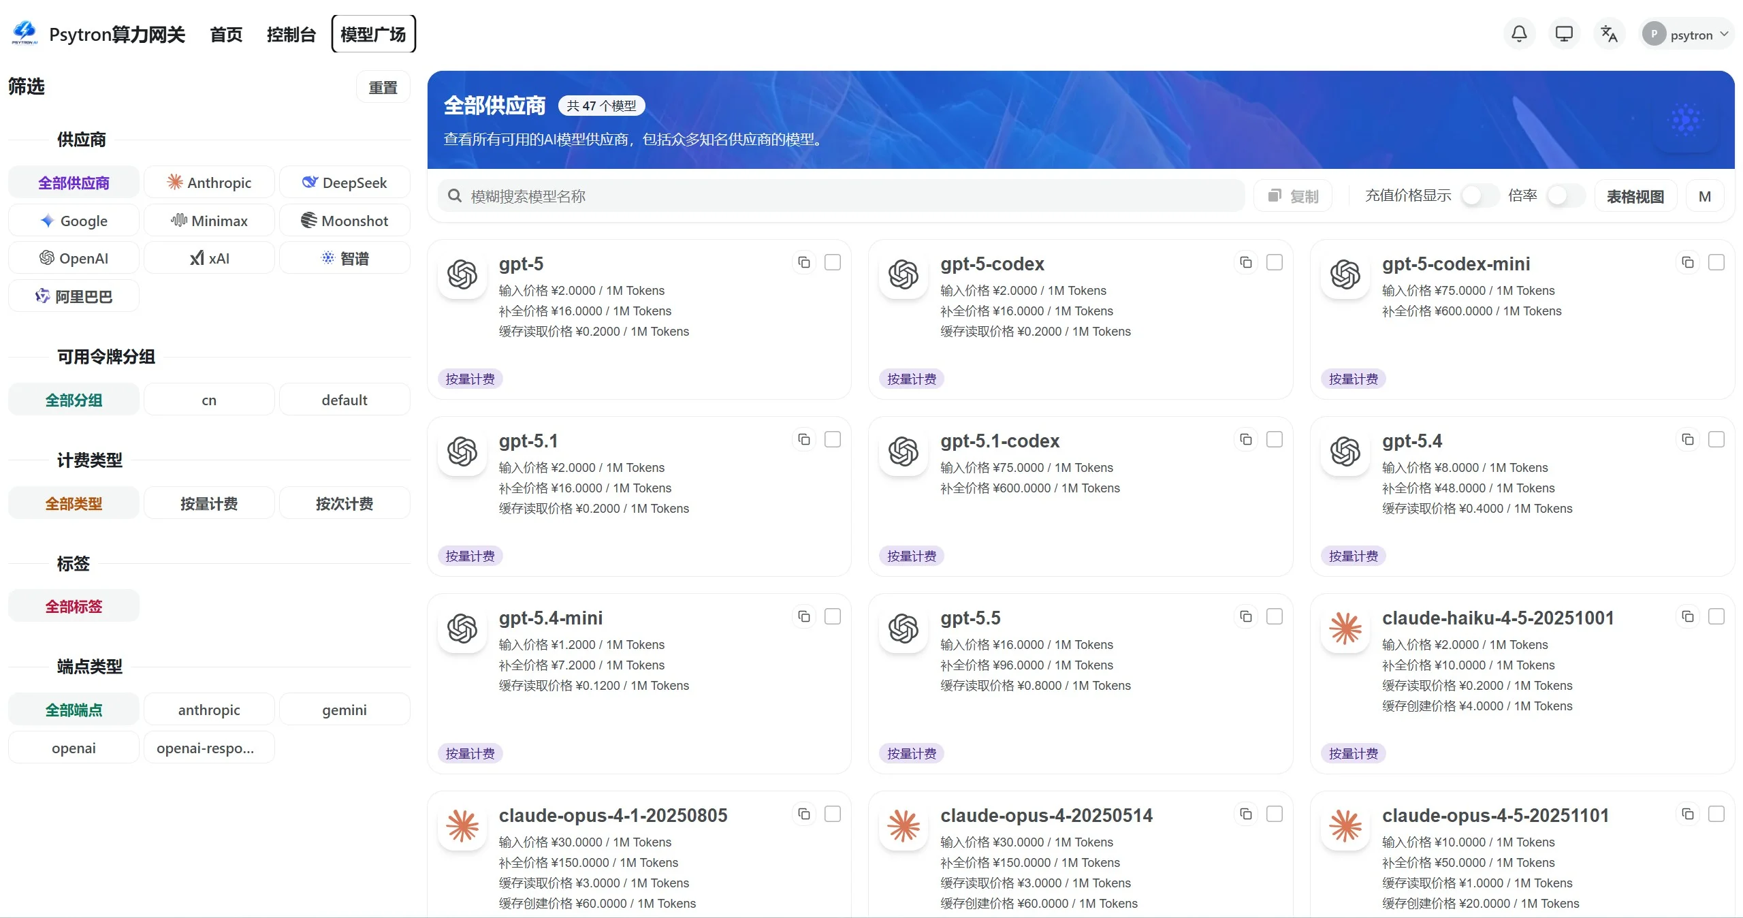This screenshot has width=1743, height=918.
Task: Copy the gpt-5 model name
Action: 804,262
